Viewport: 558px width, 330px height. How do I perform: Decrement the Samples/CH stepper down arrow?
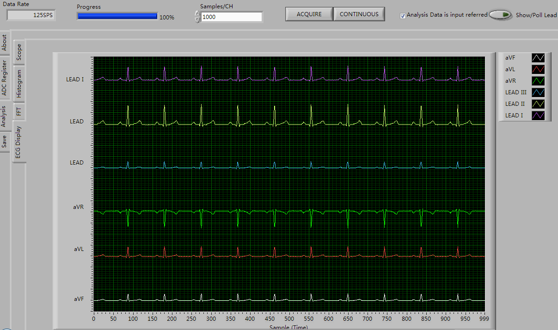pyautogui.click(x=198, y=19)
